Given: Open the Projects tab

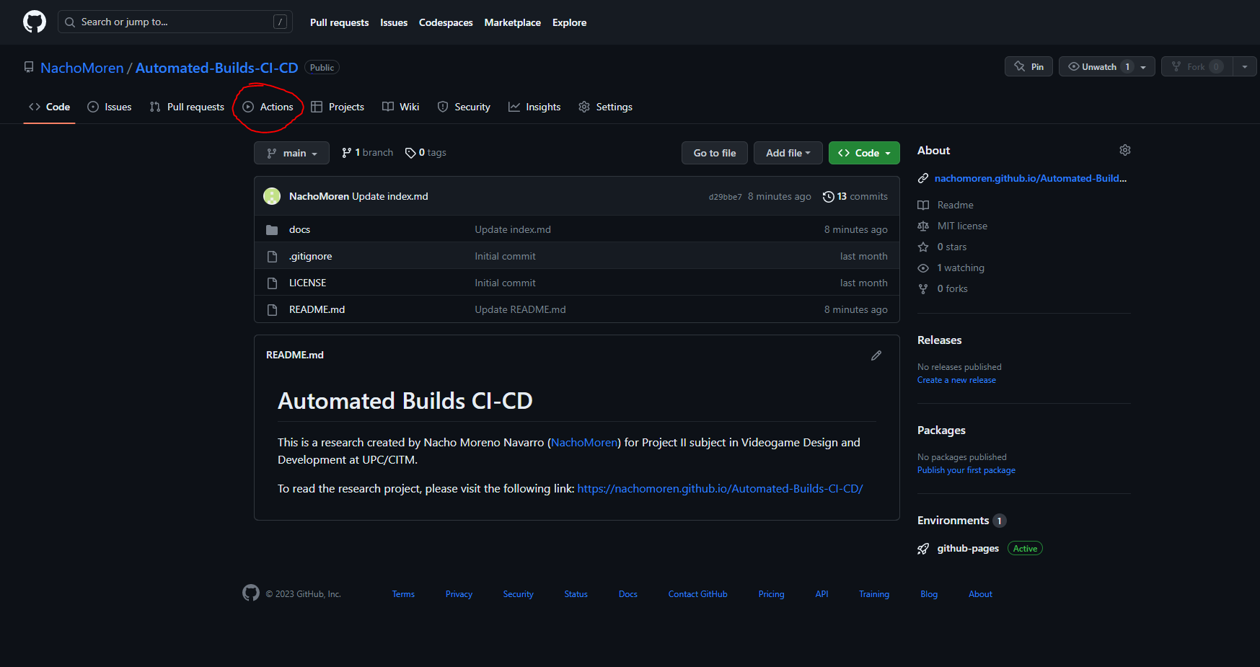Looking at the screenshot, I should (338, 107).
